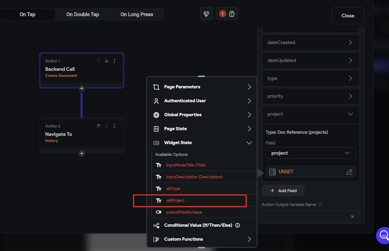
Task: Expand the dateCreated field row
Action: click(310, 42)
